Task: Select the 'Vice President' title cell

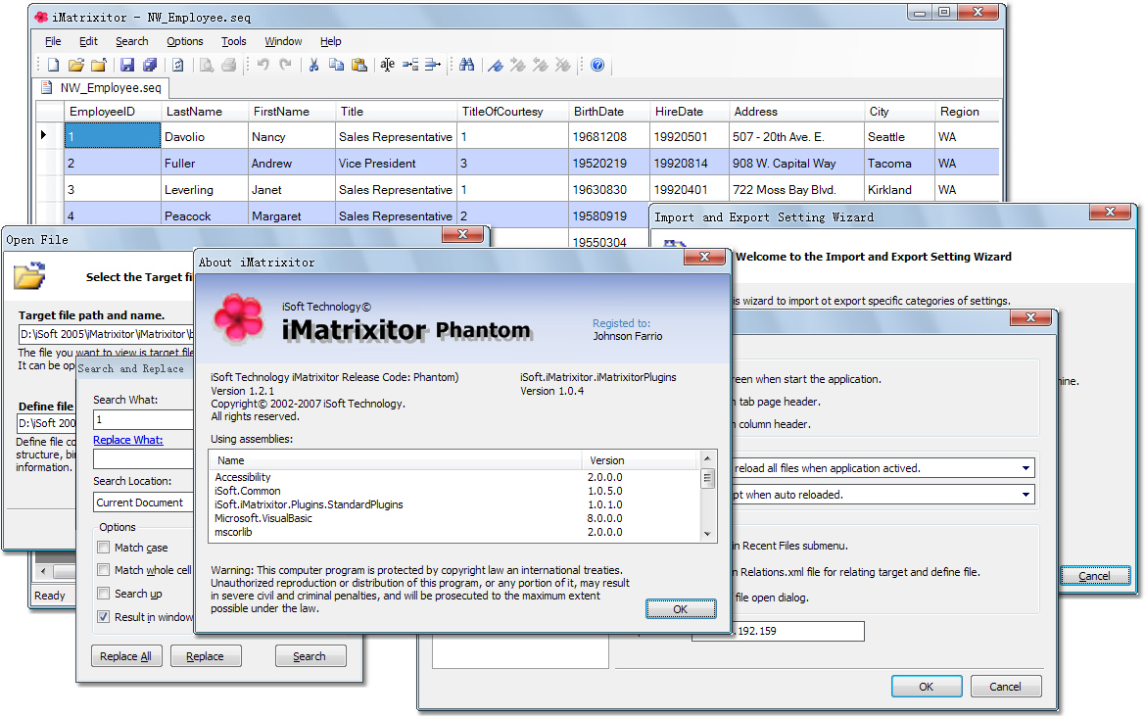Action: (x=396, y=164)
